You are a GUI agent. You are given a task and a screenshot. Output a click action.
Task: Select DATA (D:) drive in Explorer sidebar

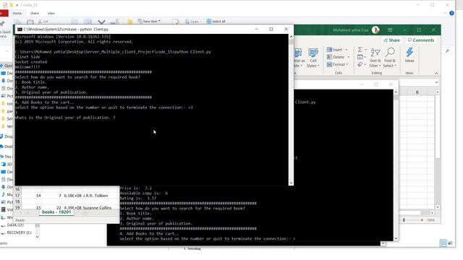click(x=15, y=225)
